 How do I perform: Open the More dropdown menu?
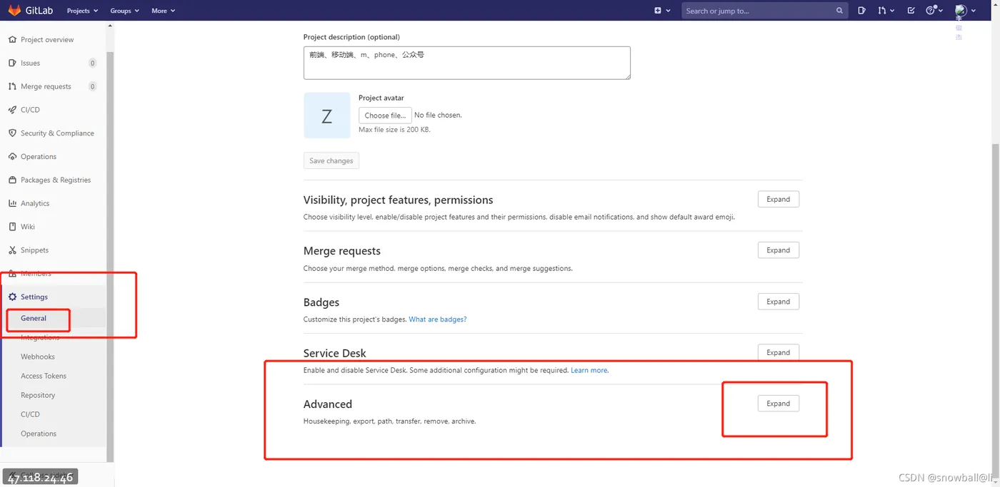[163, 11]
